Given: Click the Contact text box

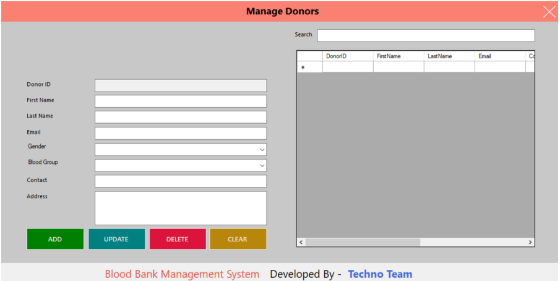Looking at the screenshot, I should coord(180,181).
